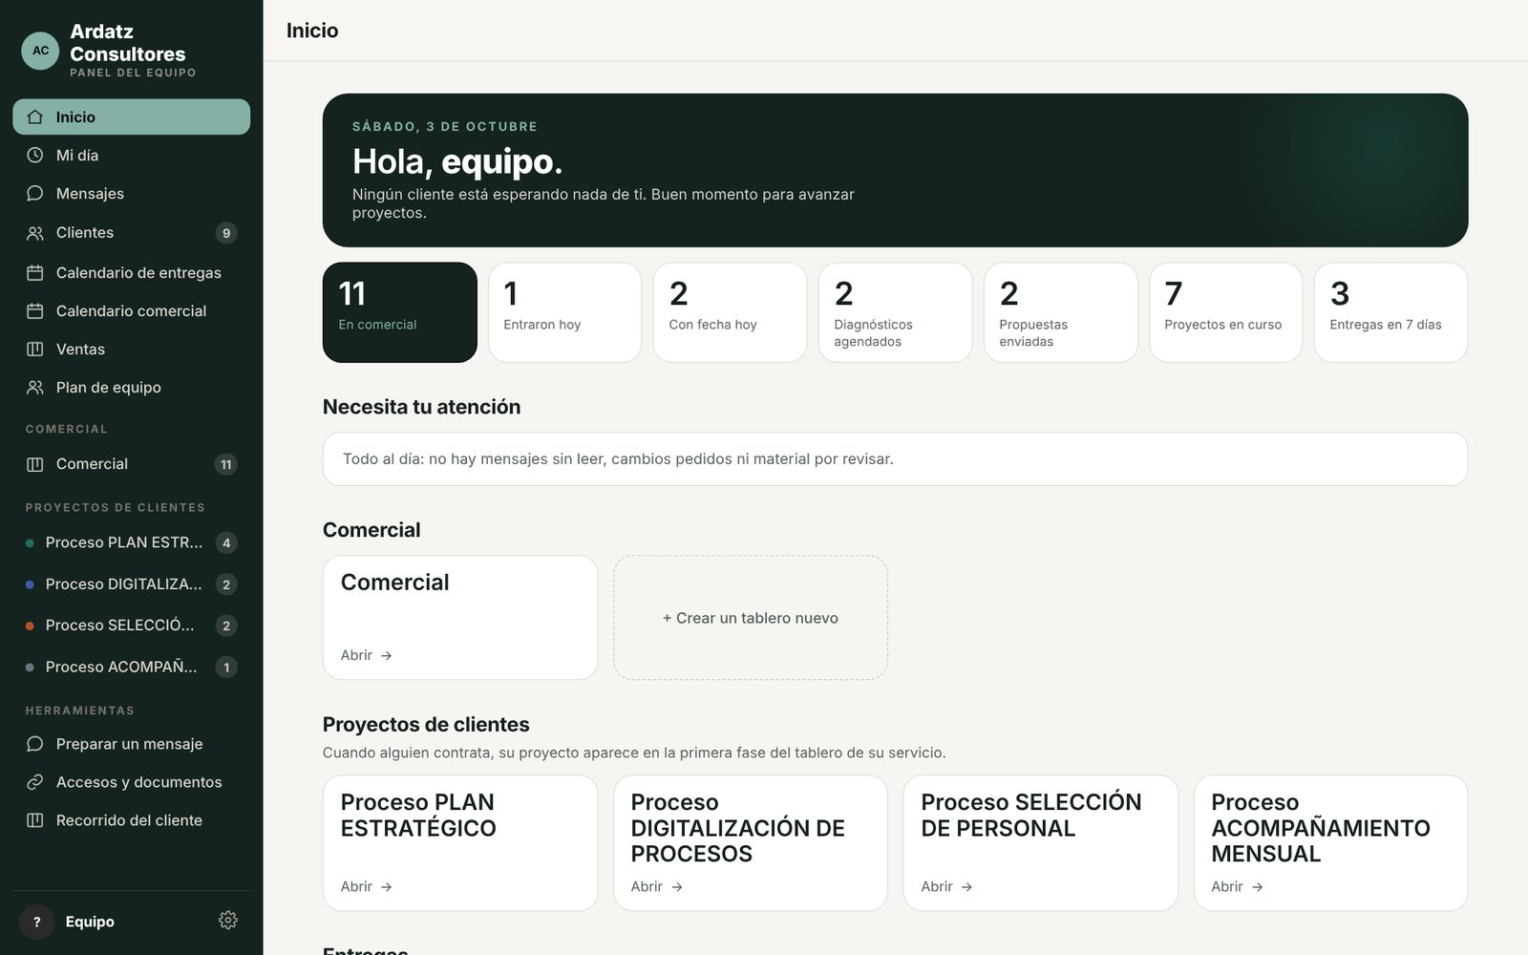
Task: Open Proceso SELECCIÓ... sidebar project
Action: coord(131,626)
